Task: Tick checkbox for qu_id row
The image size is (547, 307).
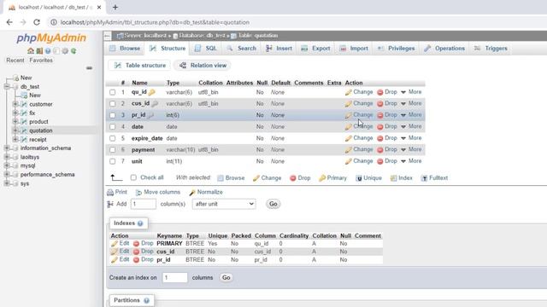Action: 112,92
